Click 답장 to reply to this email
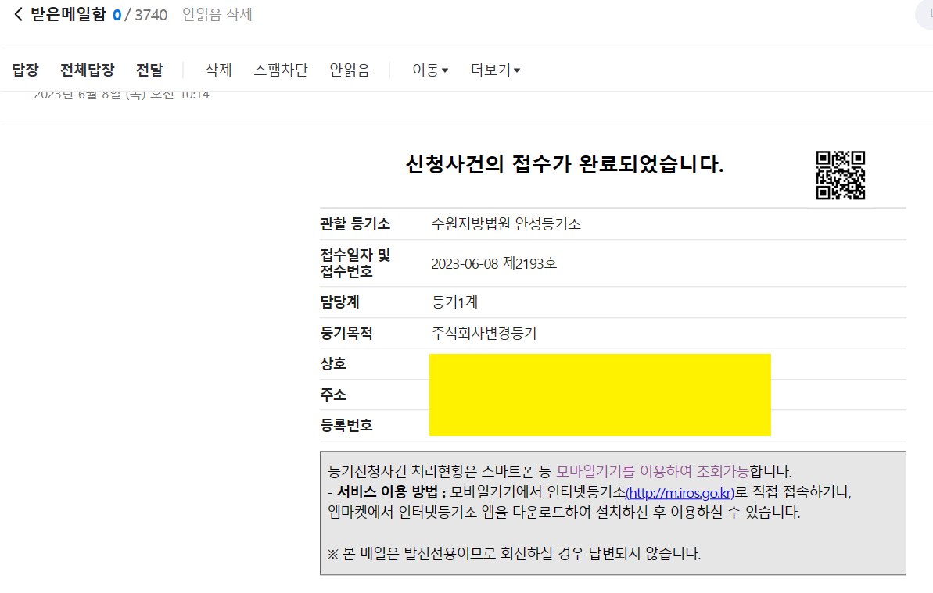The width and height of the screenshot is (933, 593). click(25, 70)
